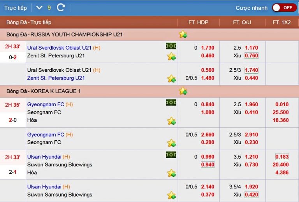Open live pitch view for Gyeongnam FC match

[171, 103]
